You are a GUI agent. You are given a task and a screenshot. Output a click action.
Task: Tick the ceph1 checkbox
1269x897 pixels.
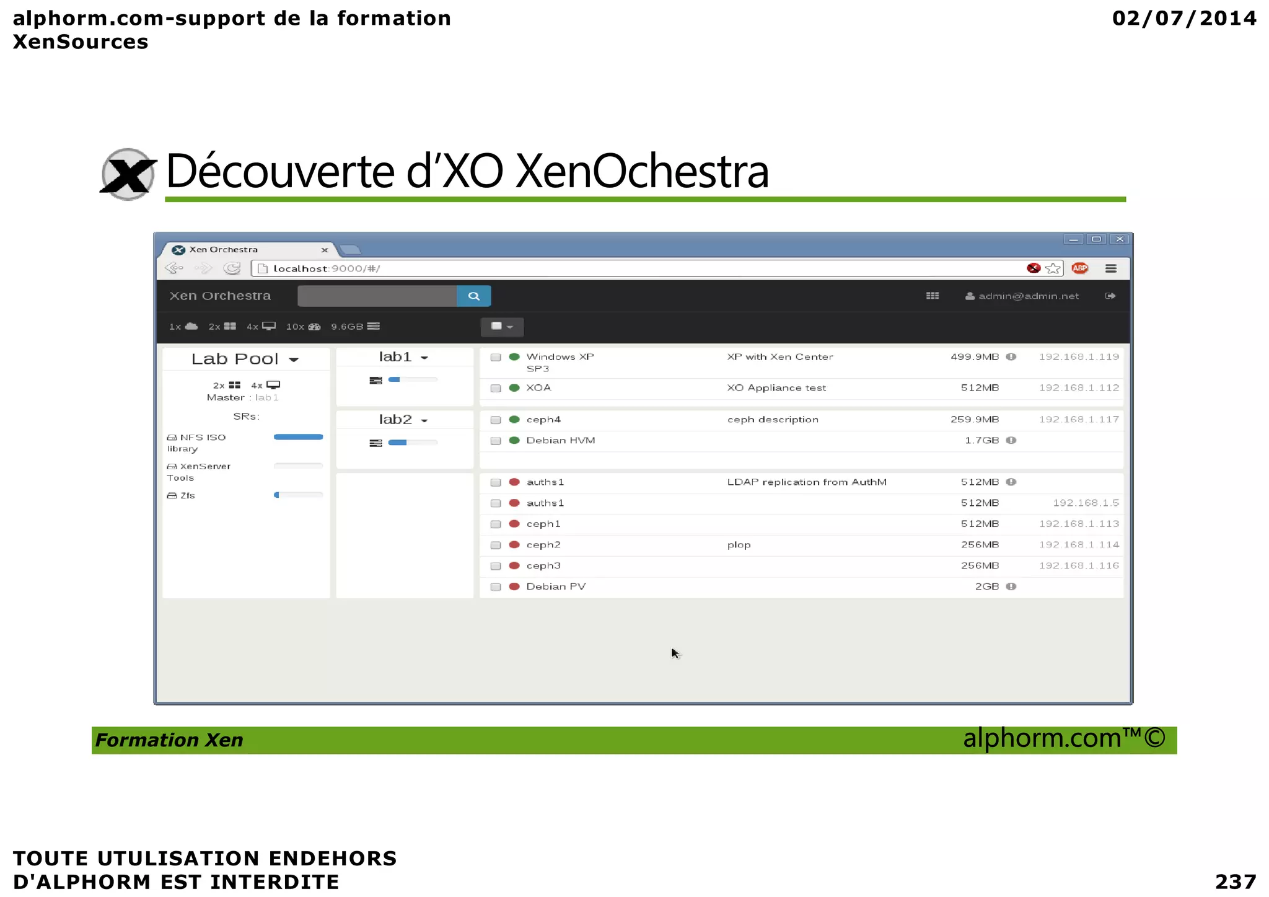496,524
